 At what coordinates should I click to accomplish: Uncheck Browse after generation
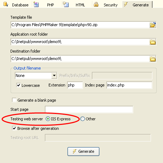14,128
